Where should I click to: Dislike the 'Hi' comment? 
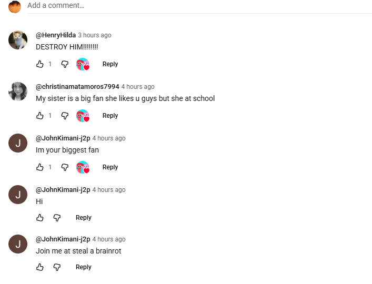point(57,218)
